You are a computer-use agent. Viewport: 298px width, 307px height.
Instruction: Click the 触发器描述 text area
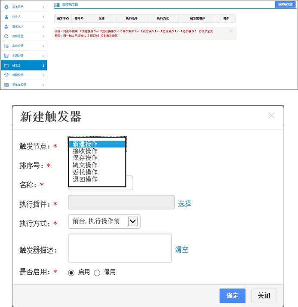[x=120, y=248]
